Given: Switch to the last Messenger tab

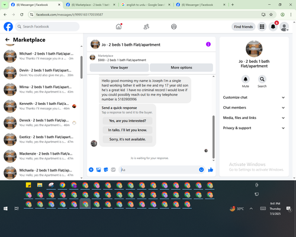Looking at the screenshot, I should (200, 5).
